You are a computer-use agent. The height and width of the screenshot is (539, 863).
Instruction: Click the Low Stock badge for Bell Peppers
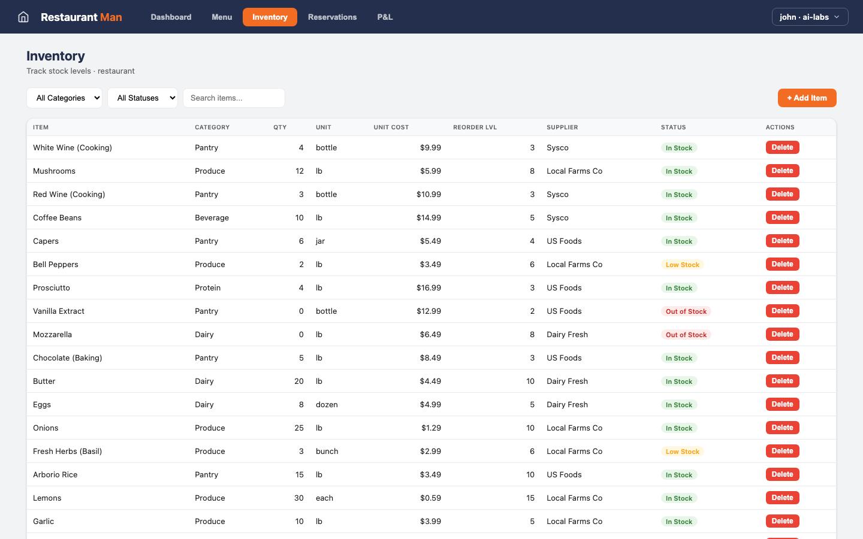682,264
